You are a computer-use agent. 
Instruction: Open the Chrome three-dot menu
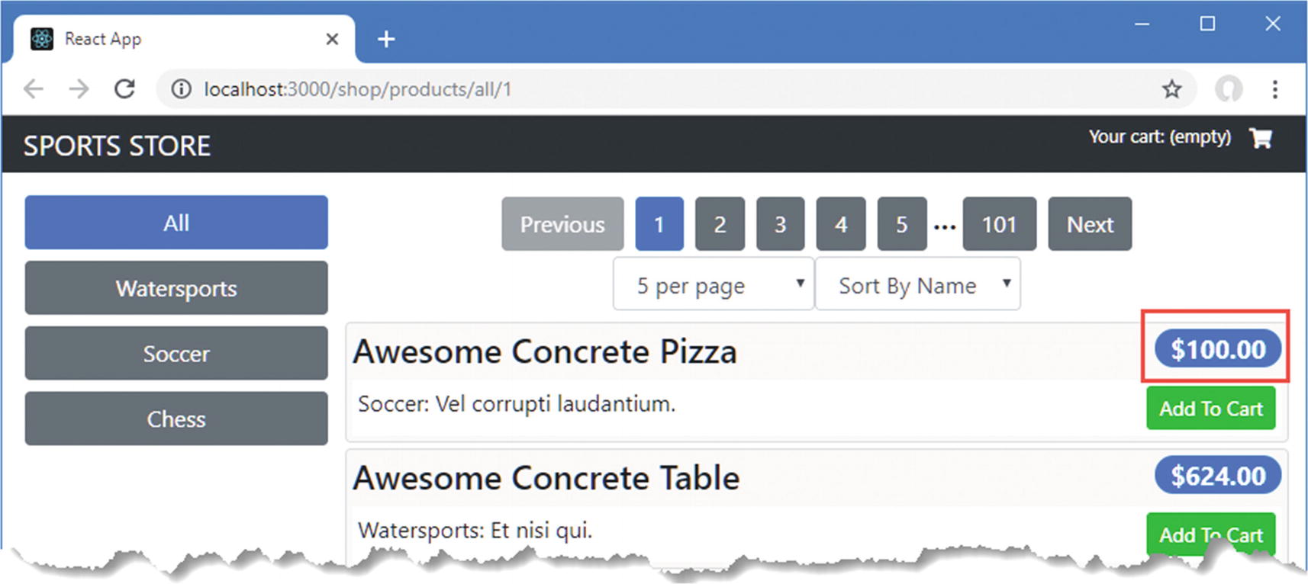tap(1274, 89)
